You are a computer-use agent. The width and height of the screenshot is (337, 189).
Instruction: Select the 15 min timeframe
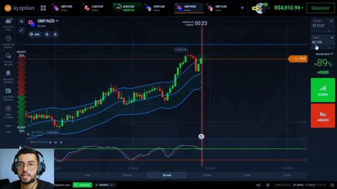tap(207, 175)
